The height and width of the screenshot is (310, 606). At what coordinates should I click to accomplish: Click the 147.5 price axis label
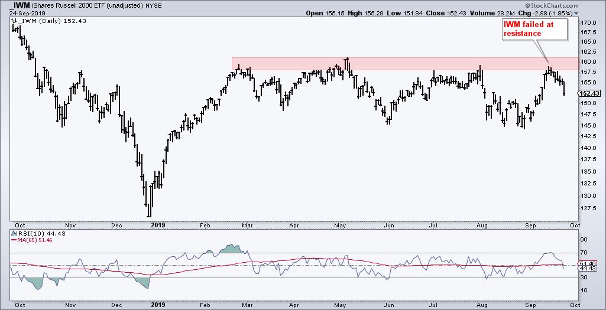[590, 115]
